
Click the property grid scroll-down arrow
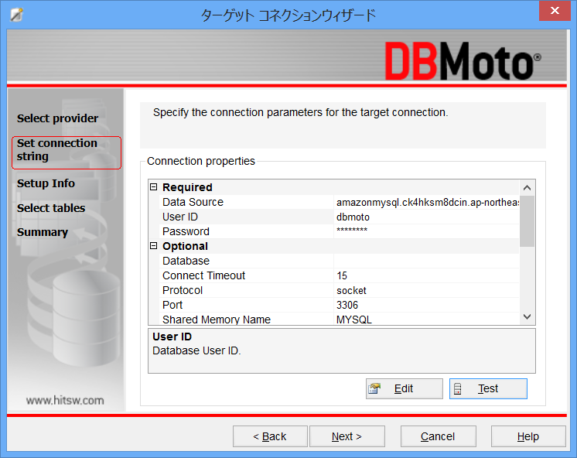click(x=527, y=316)
